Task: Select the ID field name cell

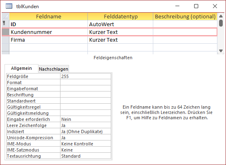Action: click(49, 24)
